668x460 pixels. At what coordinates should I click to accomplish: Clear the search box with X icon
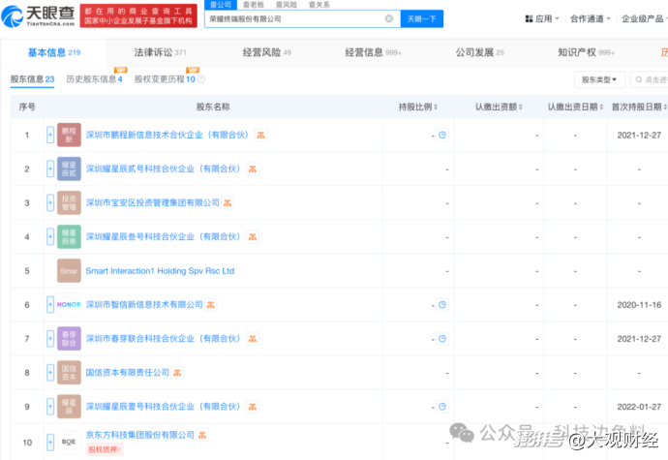click(x=388, y=18)
